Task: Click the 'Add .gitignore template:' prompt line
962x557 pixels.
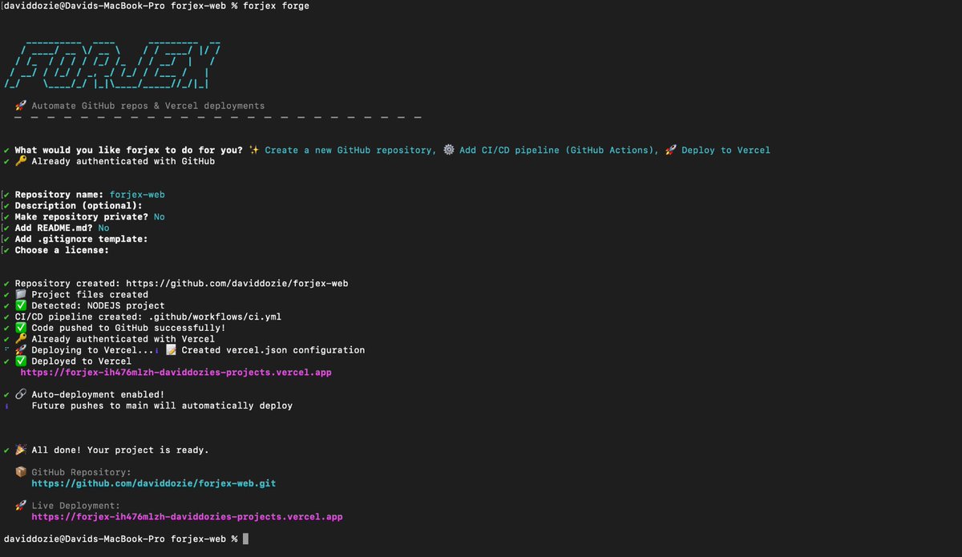Action: (81, 239)
